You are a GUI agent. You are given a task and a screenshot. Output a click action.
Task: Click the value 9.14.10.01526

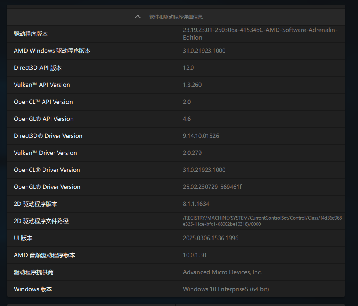coord(201,136)
